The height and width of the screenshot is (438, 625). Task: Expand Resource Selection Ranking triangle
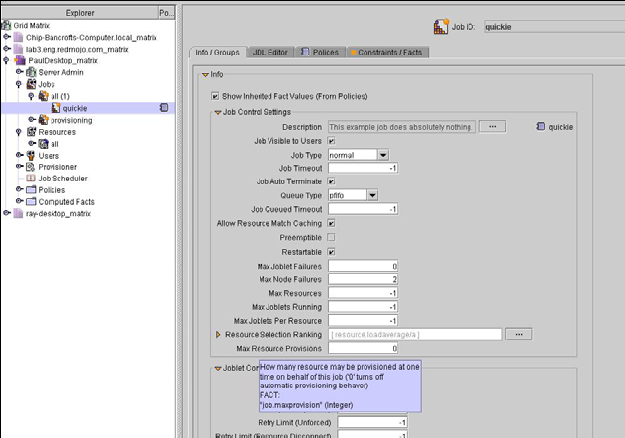(x=218, y=334)
